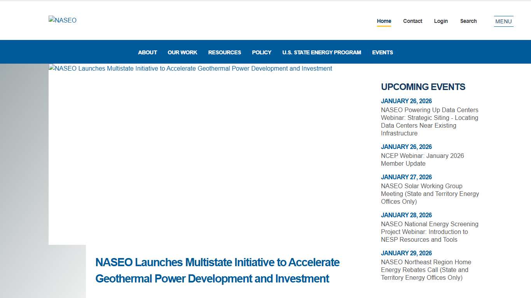Open NCEP Webinar January 2026 Member Update
The image size is (531, 298).
point(422,159)
